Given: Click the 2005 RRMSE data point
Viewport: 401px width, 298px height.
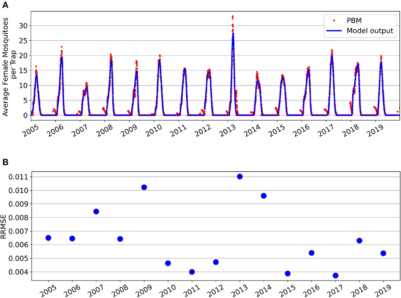Looking at the screenshot, I should [x=48, y=238].
